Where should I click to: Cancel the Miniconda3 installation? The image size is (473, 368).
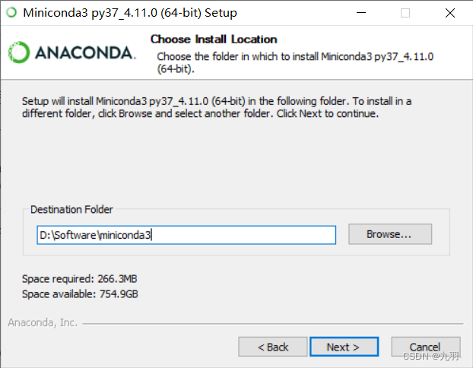pos(425,347)
